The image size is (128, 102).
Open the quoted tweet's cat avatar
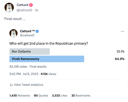coord(14,33)
